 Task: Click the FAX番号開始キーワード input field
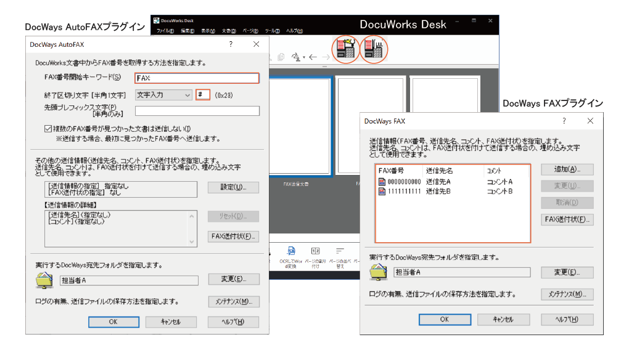click(x=197, y=78)
